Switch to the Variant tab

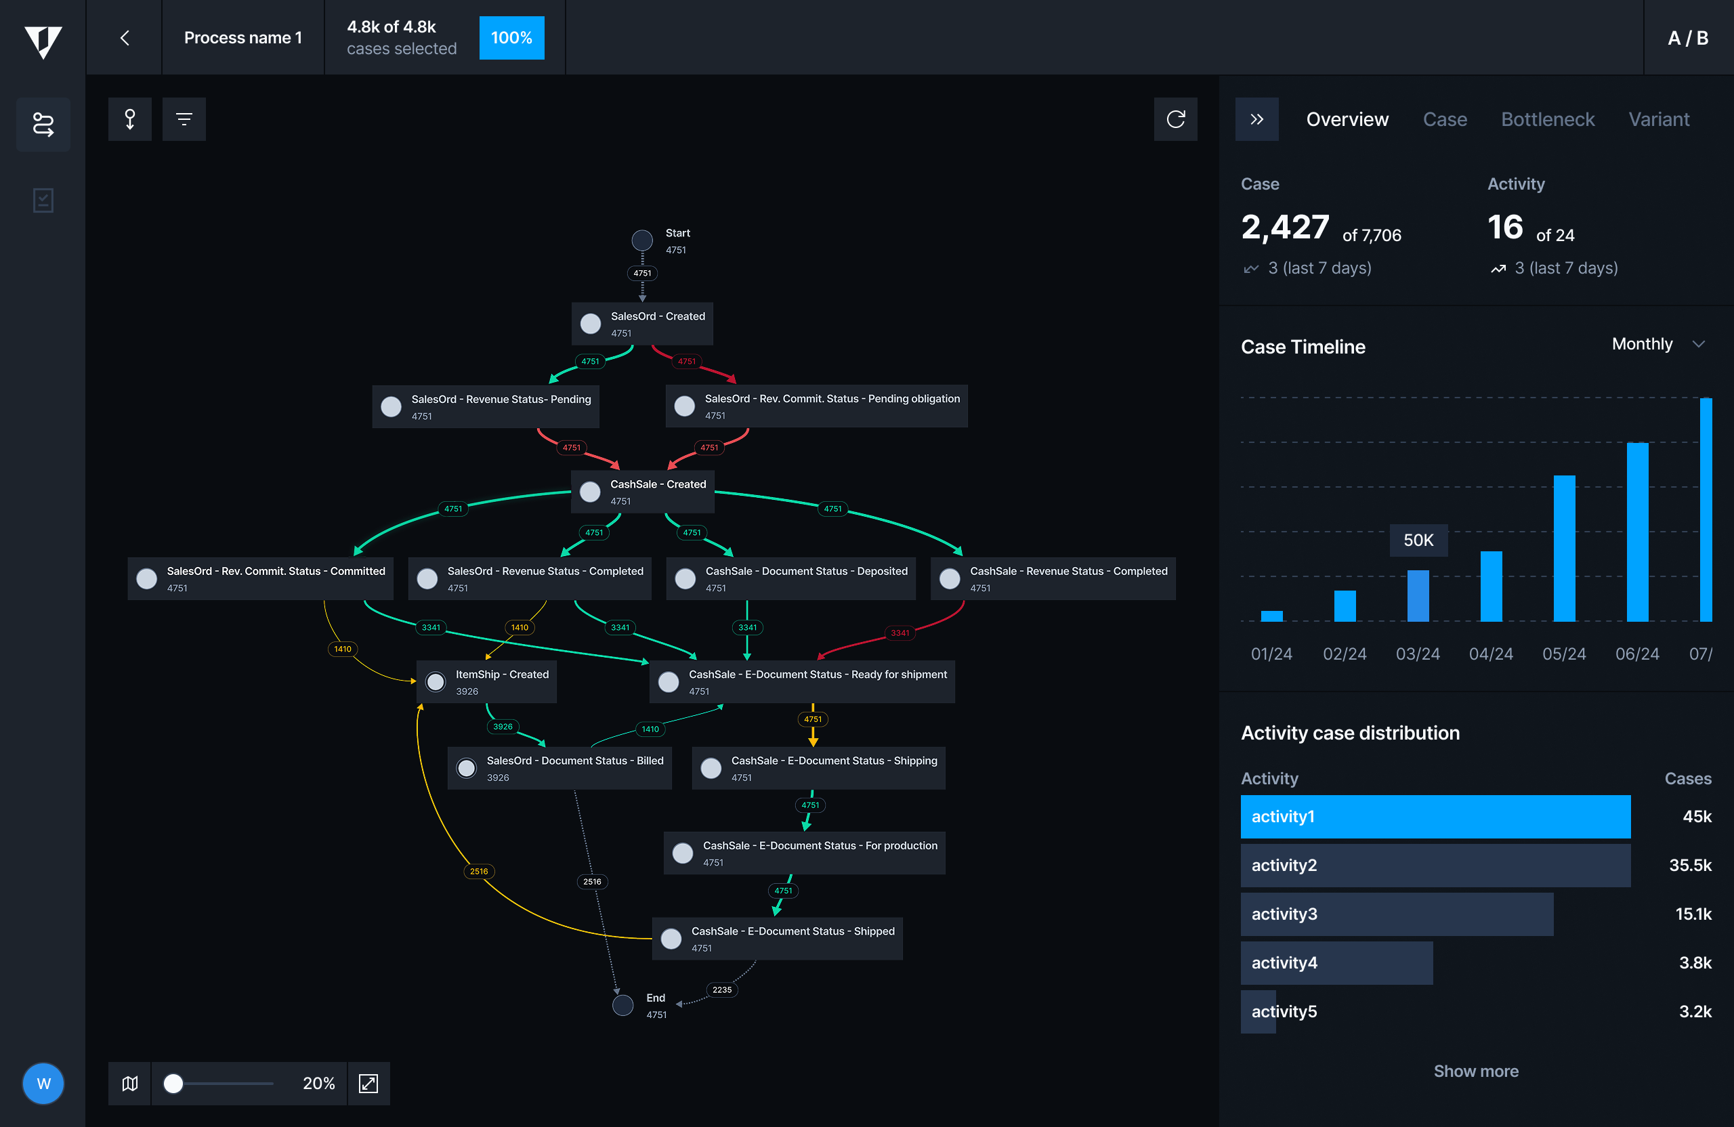click(1658, 119)
